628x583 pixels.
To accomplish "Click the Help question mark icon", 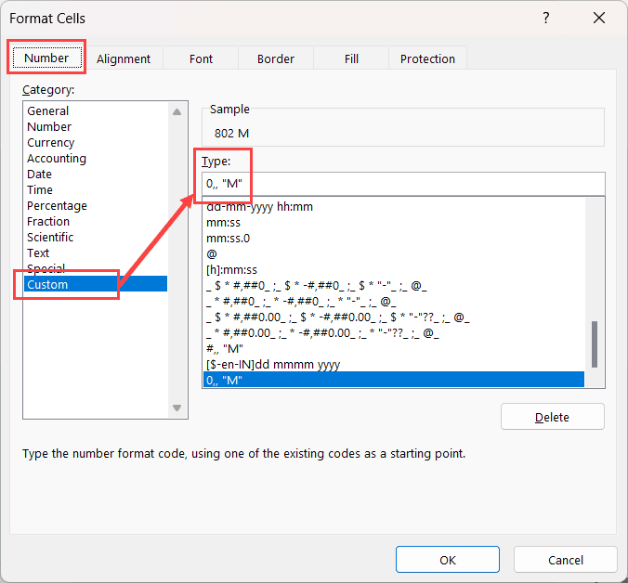I will pyautogui.click(x=545, y=18).
